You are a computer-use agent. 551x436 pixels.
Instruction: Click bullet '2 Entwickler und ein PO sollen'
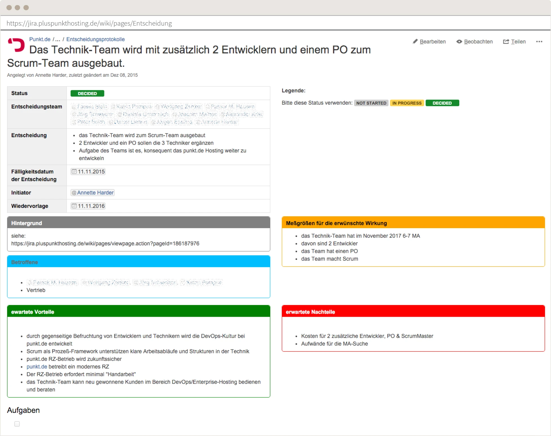146,143
